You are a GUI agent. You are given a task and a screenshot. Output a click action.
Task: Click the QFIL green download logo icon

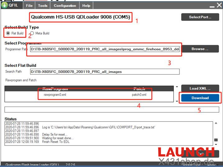[4, 5]
